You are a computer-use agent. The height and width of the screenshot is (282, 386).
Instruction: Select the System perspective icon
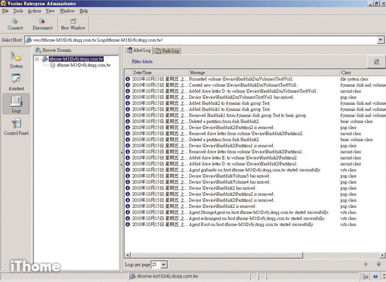pos(17,59)
